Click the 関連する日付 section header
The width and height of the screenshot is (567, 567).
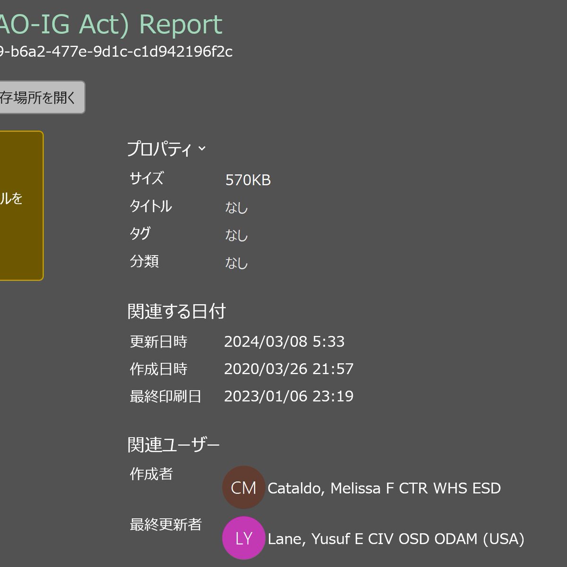tap(177, 311)
